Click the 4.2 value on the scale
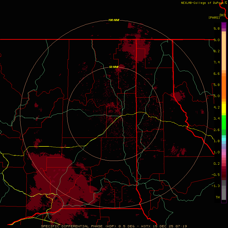228x228 pixels. pos(217,107)
